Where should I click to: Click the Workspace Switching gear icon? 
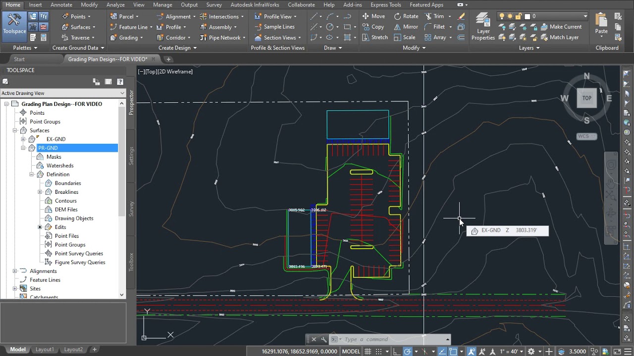531,351
